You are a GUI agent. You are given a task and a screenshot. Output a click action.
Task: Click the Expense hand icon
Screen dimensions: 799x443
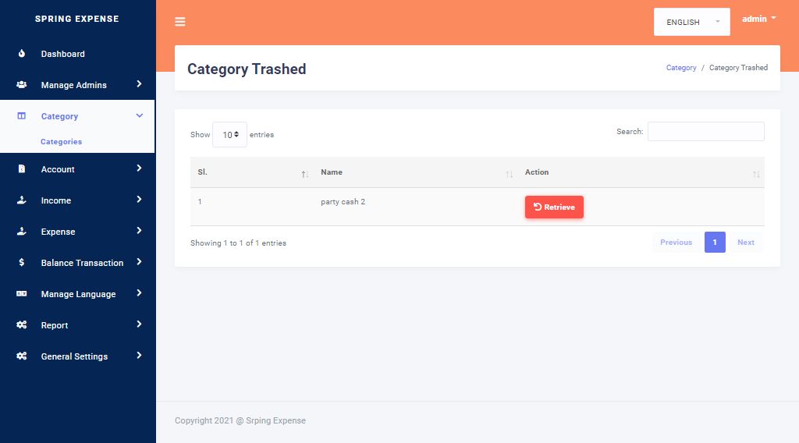tap(21, 231)
